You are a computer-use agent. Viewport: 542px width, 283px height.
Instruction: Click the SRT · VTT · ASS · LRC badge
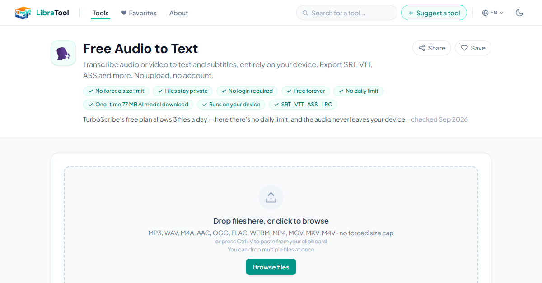pyautogui.click(x=303, y=105)
